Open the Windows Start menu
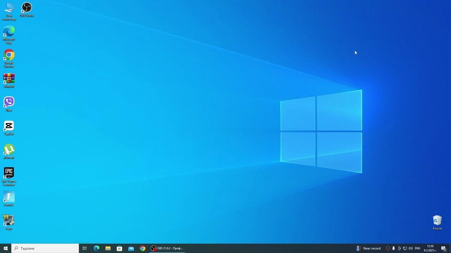This screenshot has width=451, height=253. (x=6, y=248)
